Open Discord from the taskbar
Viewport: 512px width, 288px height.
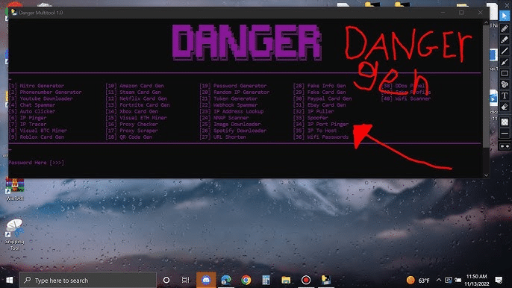(x=206, y=280)
